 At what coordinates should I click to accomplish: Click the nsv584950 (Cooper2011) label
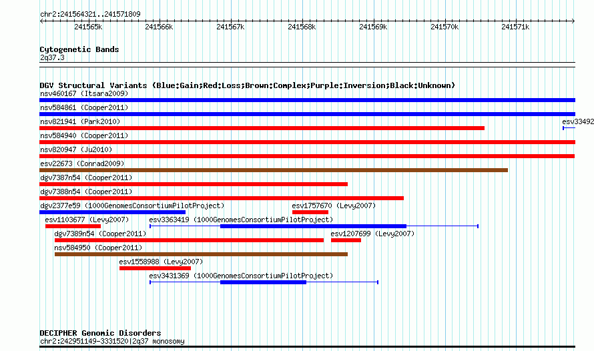(x=98, y=248)
